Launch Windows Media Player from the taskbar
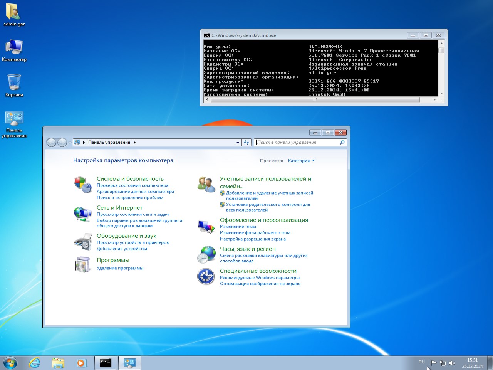The image size is (493, 370). click(81, 363)
